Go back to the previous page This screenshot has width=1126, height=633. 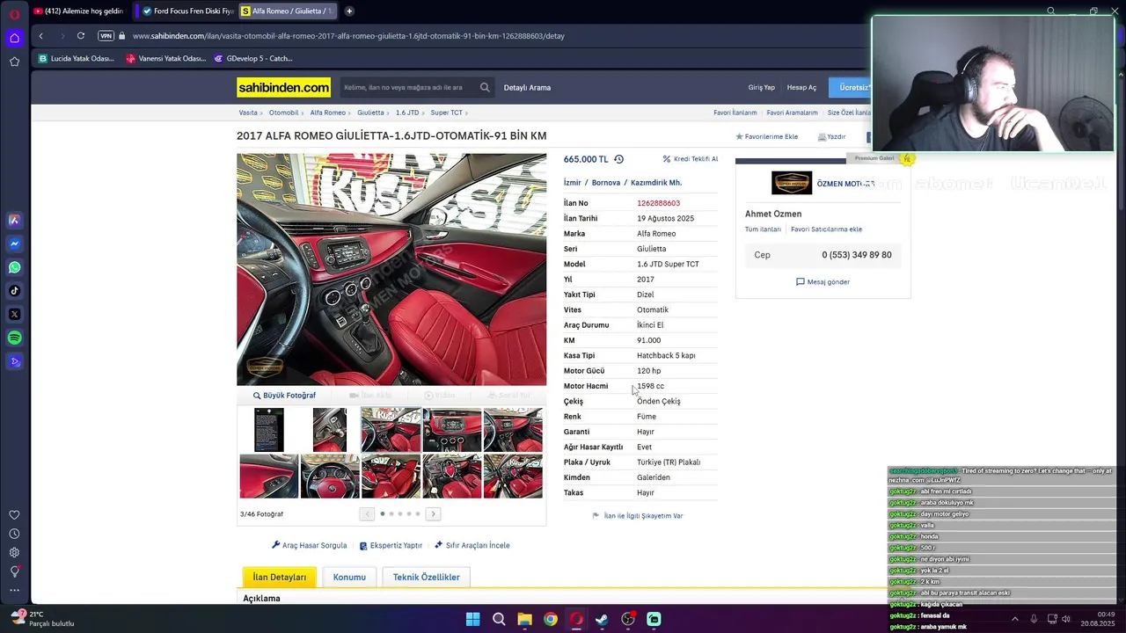coord(40,36)
